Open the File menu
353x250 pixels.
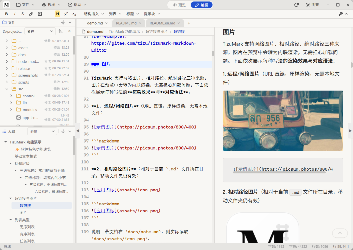pyautogui.click(x=25, y=5)
